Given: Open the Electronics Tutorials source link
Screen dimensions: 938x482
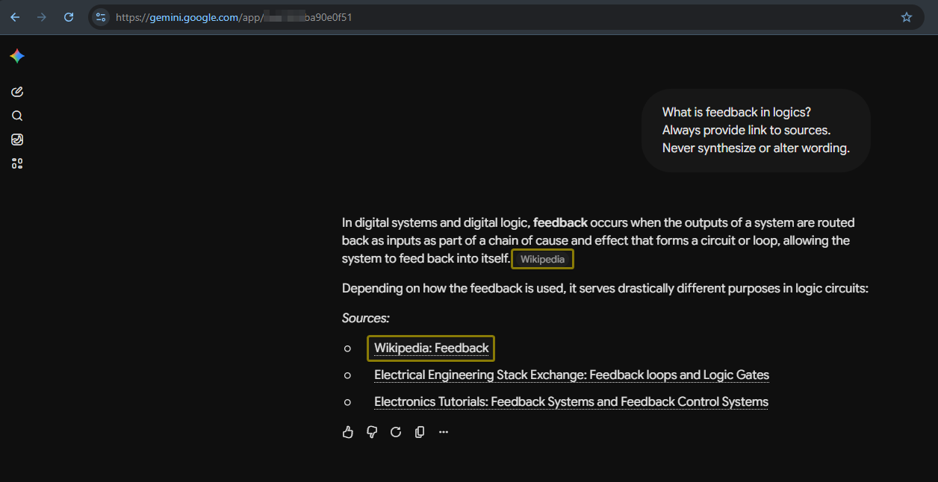Looking at the screenshot, I should pyautogui.click(x=571, y=401).
